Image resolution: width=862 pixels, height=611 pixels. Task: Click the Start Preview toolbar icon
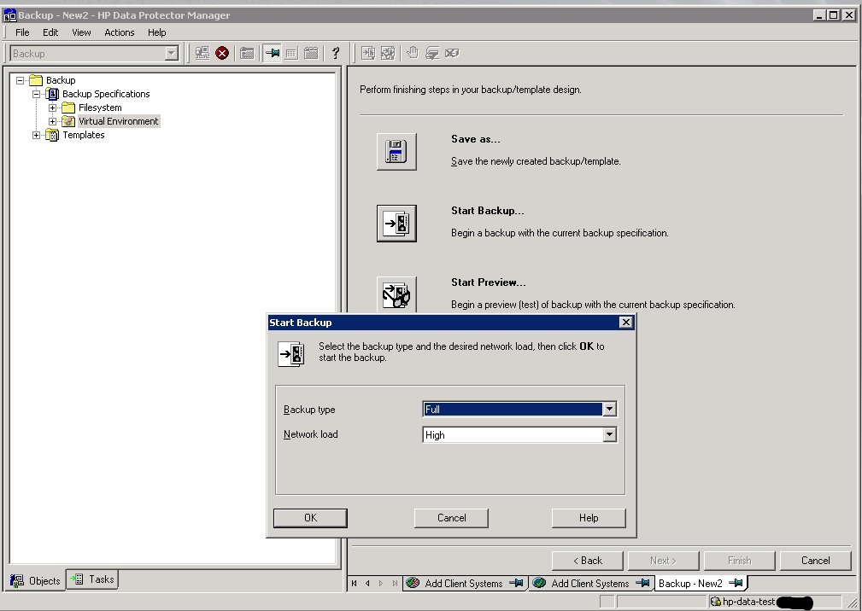pyautogui.click(x=389, y=52)
